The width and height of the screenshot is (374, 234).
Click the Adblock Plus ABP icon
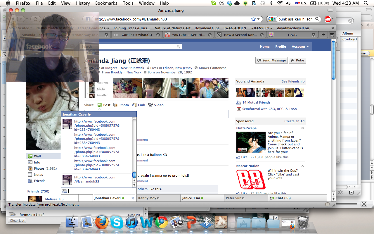[x=328, y=19]
